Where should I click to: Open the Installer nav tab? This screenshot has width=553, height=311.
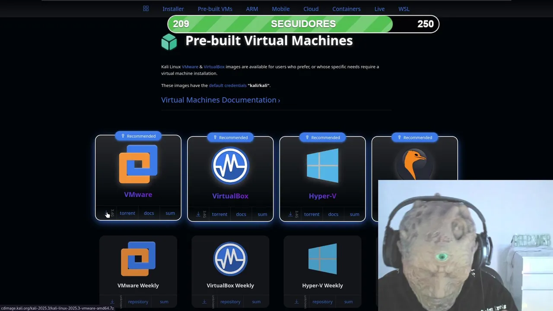[x=173, y=9]
